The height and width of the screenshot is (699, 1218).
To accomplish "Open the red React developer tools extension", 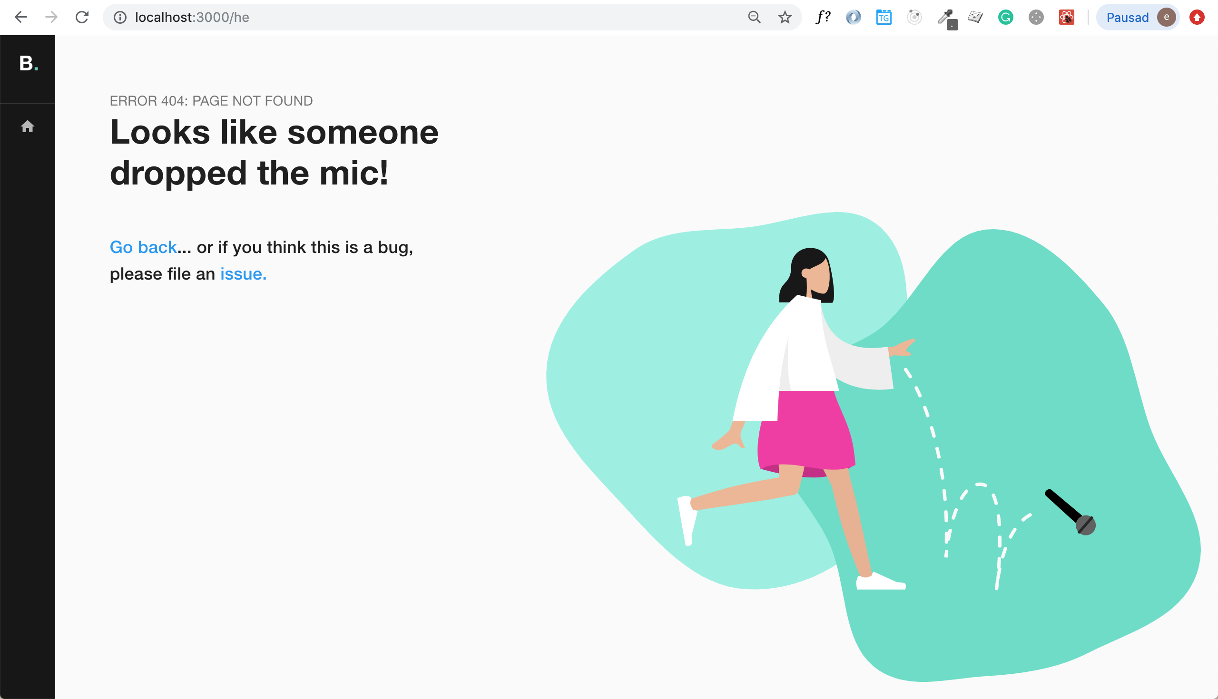I will click(x=1066, y=17).
